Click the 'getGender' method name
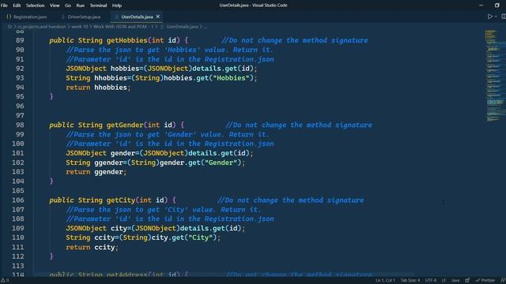The height and width of the screenshot is (284, 506). click(x=125, y=125)
